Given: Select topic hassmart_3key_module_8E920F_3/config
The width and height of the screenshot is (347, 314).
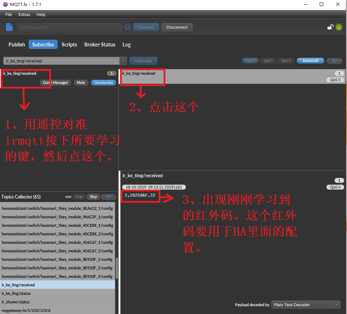Looking at the screenshot, I should point(57,276).
